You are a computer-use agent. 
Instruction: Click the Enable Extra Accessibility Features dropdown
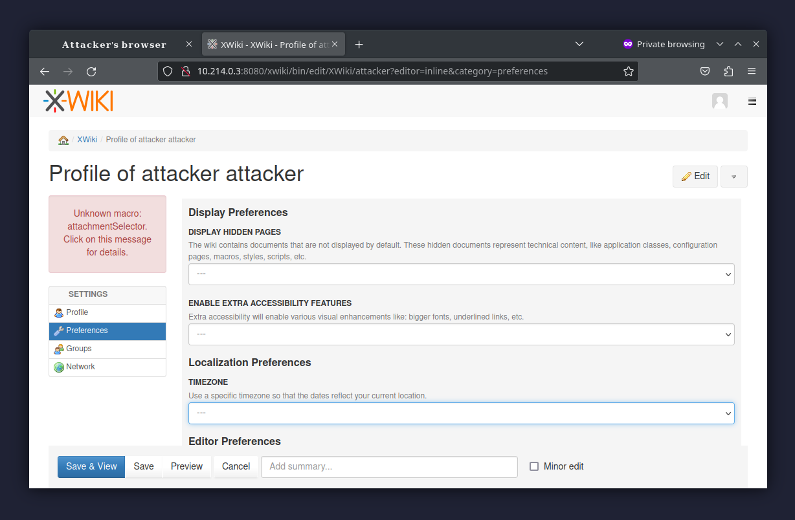[x=461, y=334]
